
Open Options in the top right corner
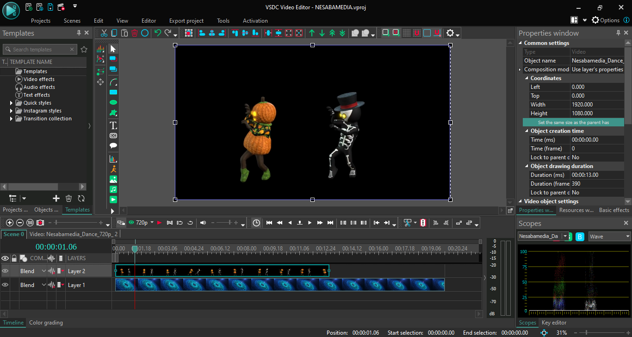point(606,20)
